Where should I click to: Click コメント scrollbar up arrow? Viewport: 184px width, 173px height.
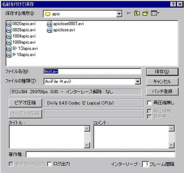[x=172, y=128]
